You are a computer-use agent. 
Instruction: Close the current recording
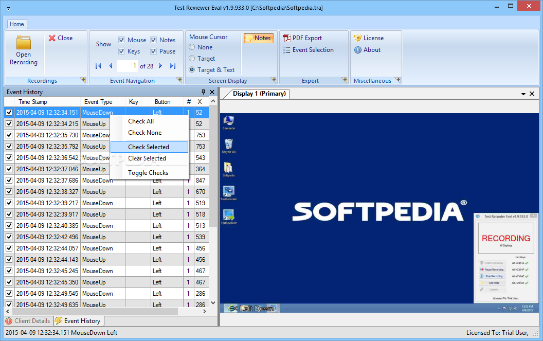61,38
